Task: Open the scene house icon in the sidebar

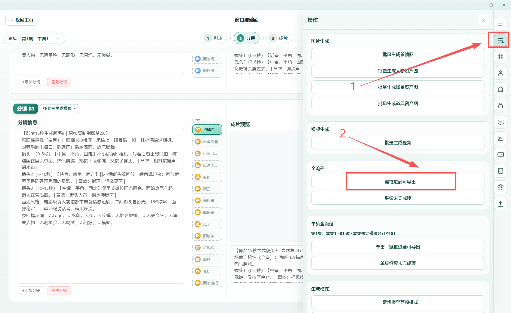Action: (501, 89)
